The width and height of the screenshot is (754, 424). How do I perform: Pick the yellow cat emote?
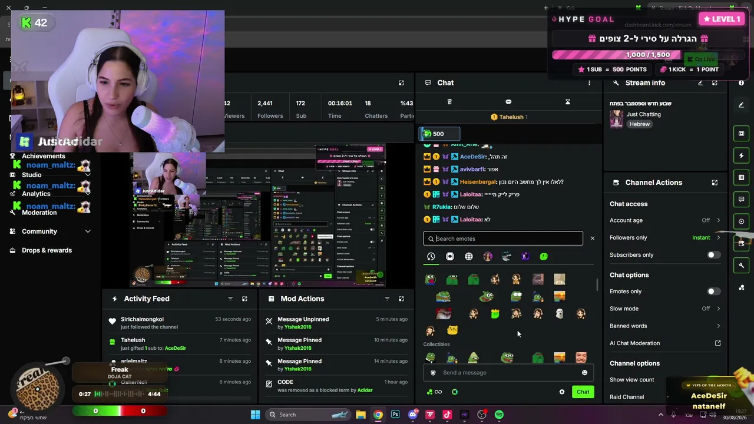[452, 330]
